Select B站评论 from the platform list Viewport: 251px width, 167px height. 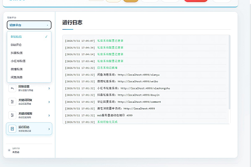click(x=29, y=45)
